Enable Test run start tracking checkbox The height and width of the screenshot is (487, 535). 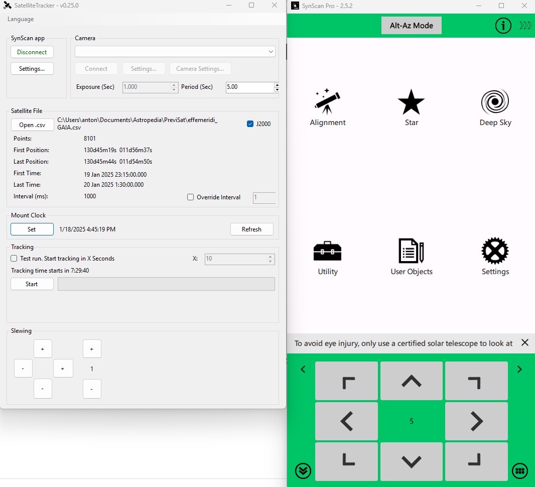[14, 259]
